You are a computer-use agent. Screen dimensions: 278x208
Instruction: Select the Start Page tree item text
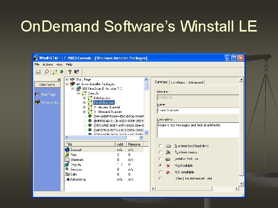pyautogui.click(x=83, y=79)
